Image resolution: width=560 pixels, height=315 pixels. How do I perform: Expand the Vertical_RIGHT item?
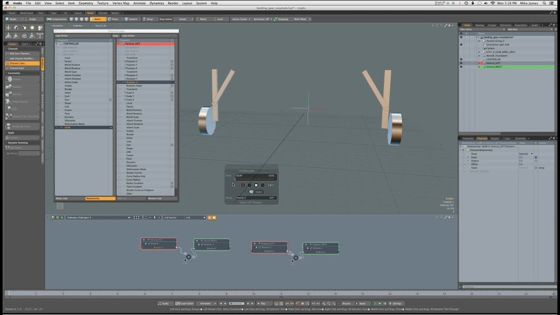(479, 67)
